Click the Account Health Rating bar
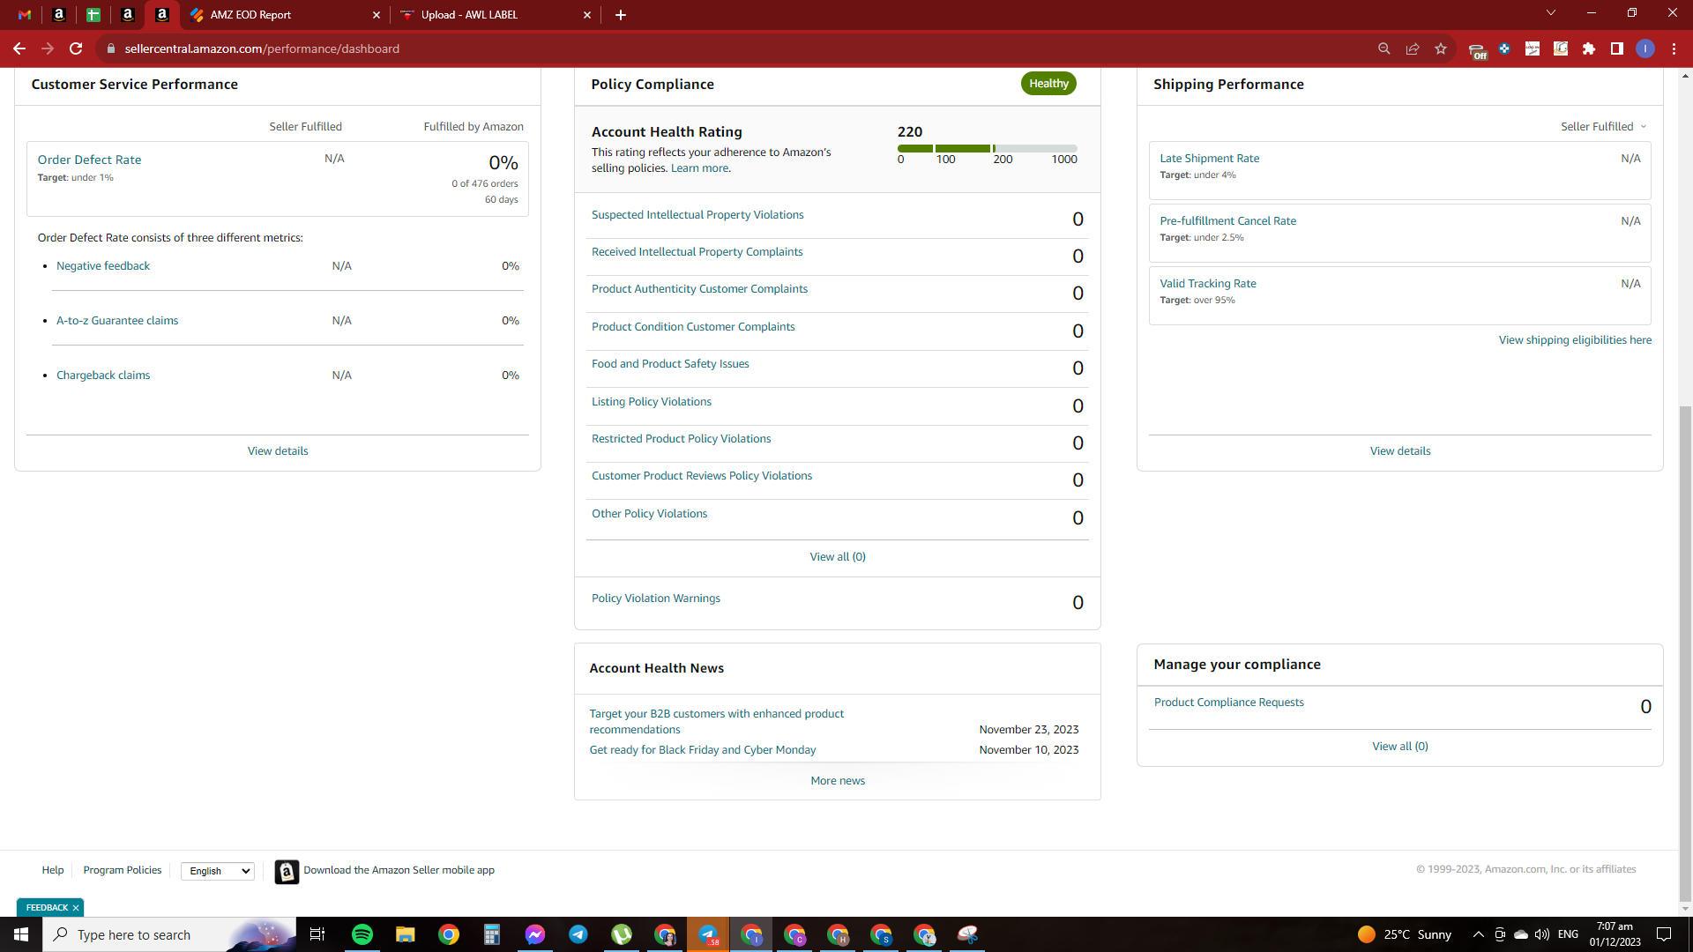The image size is (1693, 952). (x=988, y=149)
